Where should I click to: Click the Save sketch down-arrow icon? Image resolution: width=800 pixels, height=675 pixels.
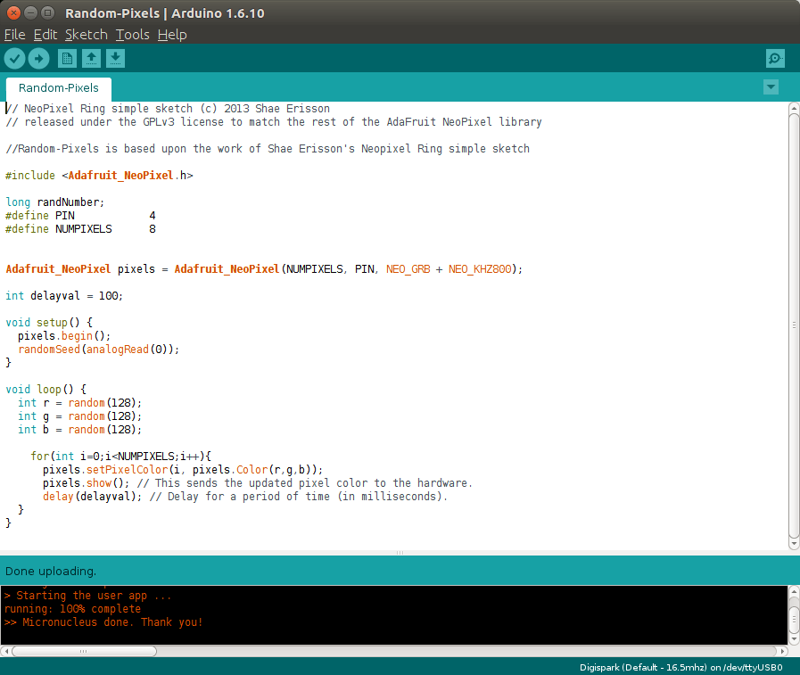point(115,59)
